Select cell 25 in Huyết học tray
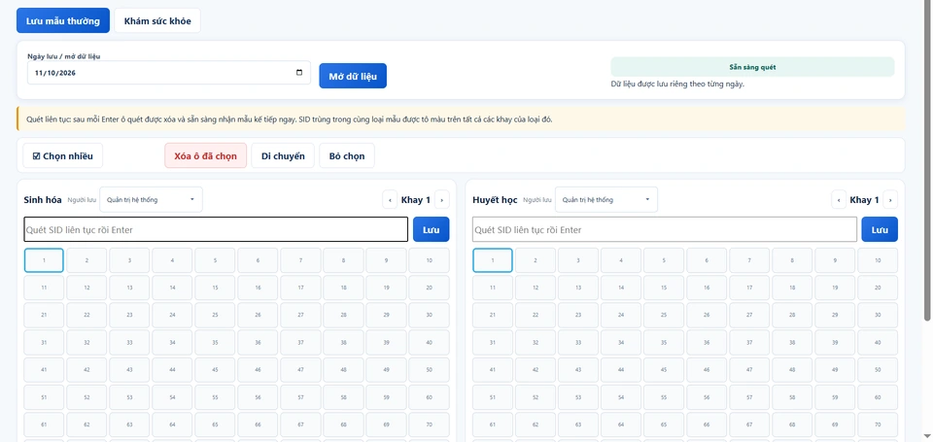The width and height of the screenshot is (933, 442). 664,316
